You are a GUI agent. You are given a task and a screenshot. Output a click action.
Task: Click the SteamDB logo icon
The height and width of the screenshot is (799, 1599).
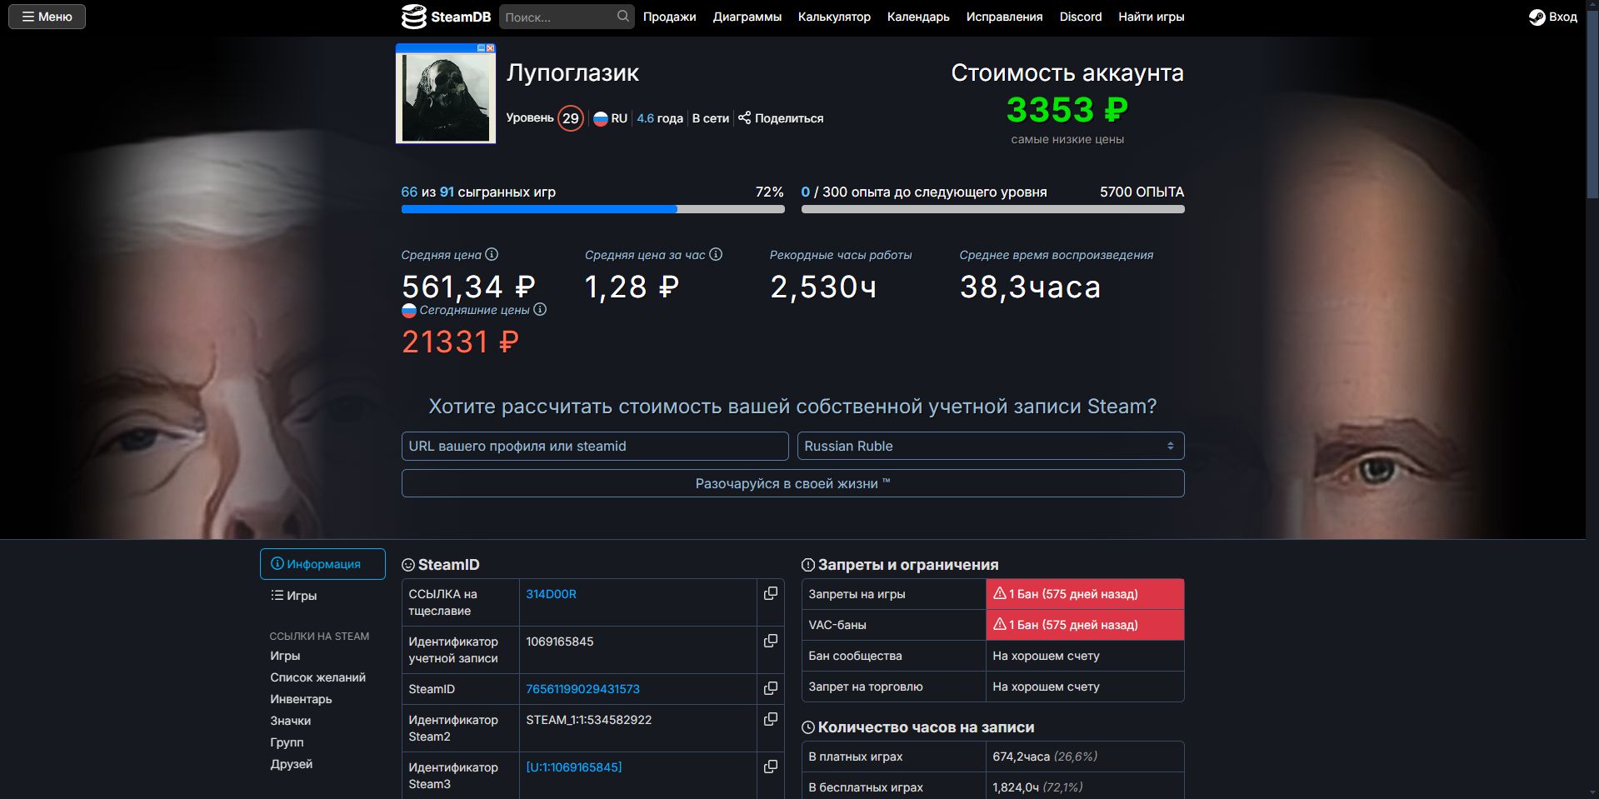coord(414,17)
